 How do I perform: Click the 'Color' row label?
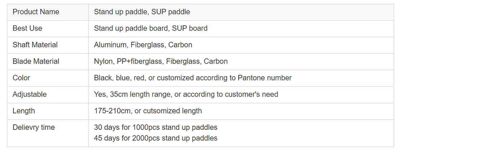pyautogui.click(x=21, y=78)
